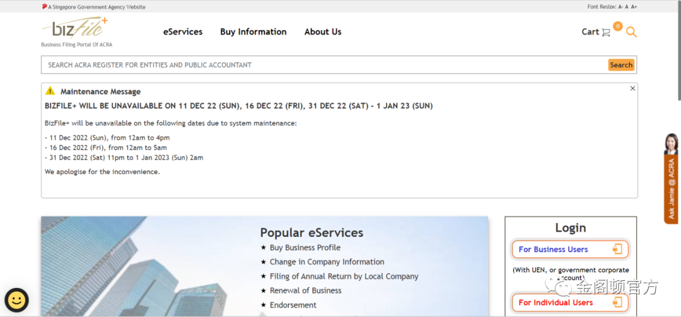Log in For Business Users
This screenshot has width=681, height=317.
tap(570, 250)
